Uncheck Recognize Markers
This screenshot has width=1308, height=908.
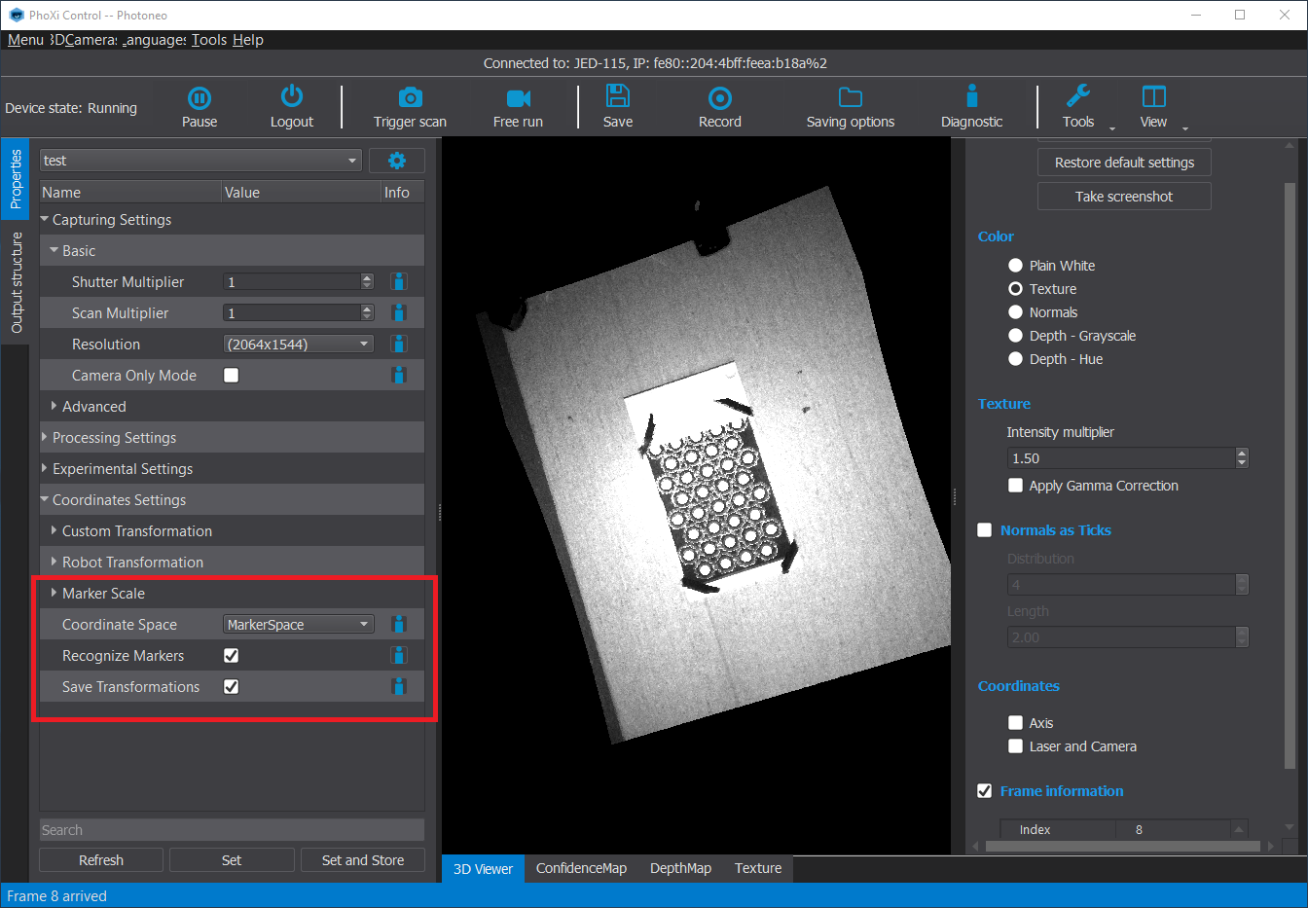point(232,656)
